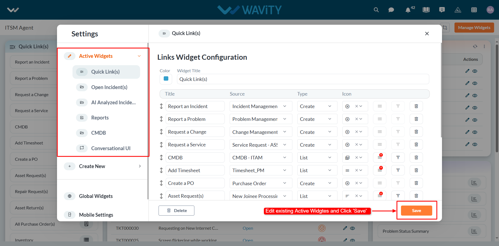Click the Create a PO title field
499x246 pixels.
coord(195,183)
